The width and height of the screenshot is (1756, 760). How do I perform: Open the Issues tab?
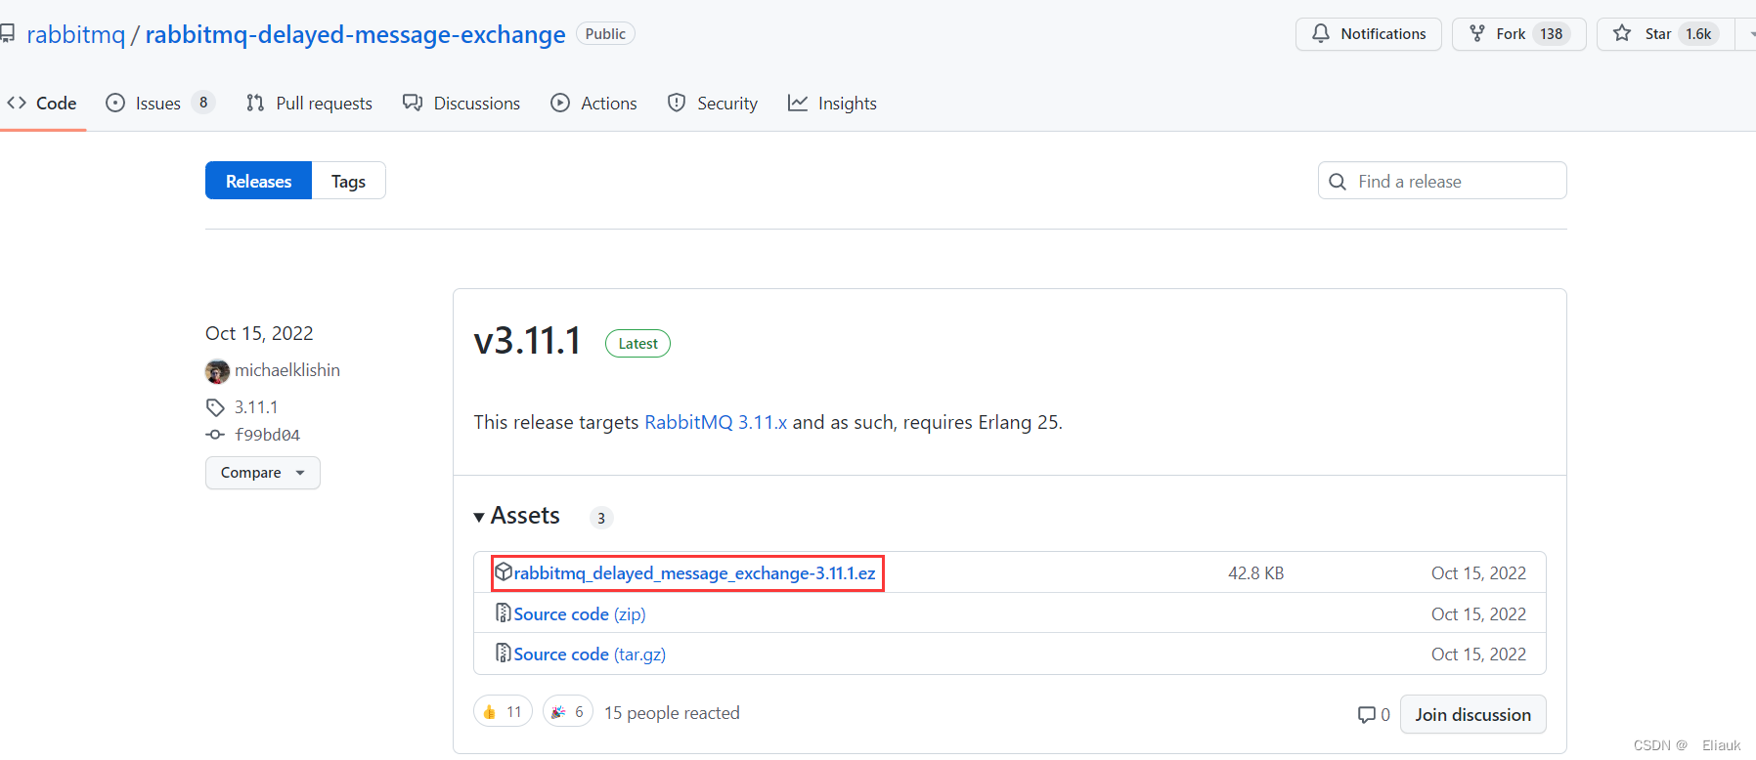[x=160, y=104]
